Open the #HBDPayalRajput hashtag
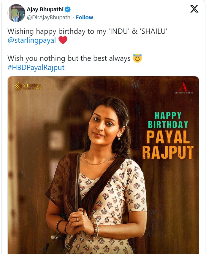Screen dimensions: 206x254 pyautogui.click(x=36, y=67)
